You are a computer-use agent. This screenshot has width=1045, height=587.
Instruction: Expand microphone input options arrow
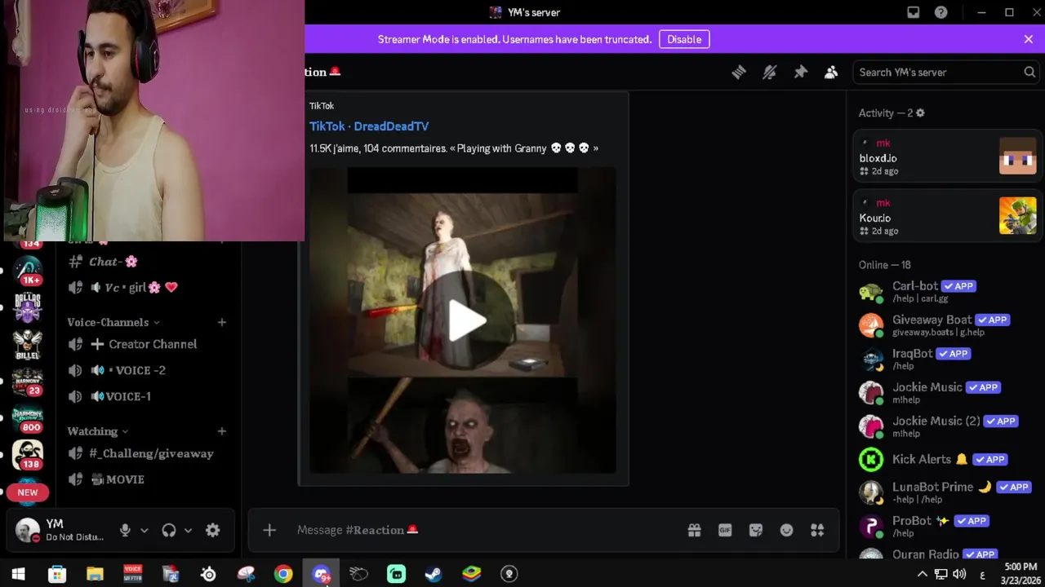pos(145,530)
